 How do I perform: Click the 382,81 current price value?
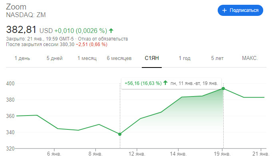coord(21,30)
